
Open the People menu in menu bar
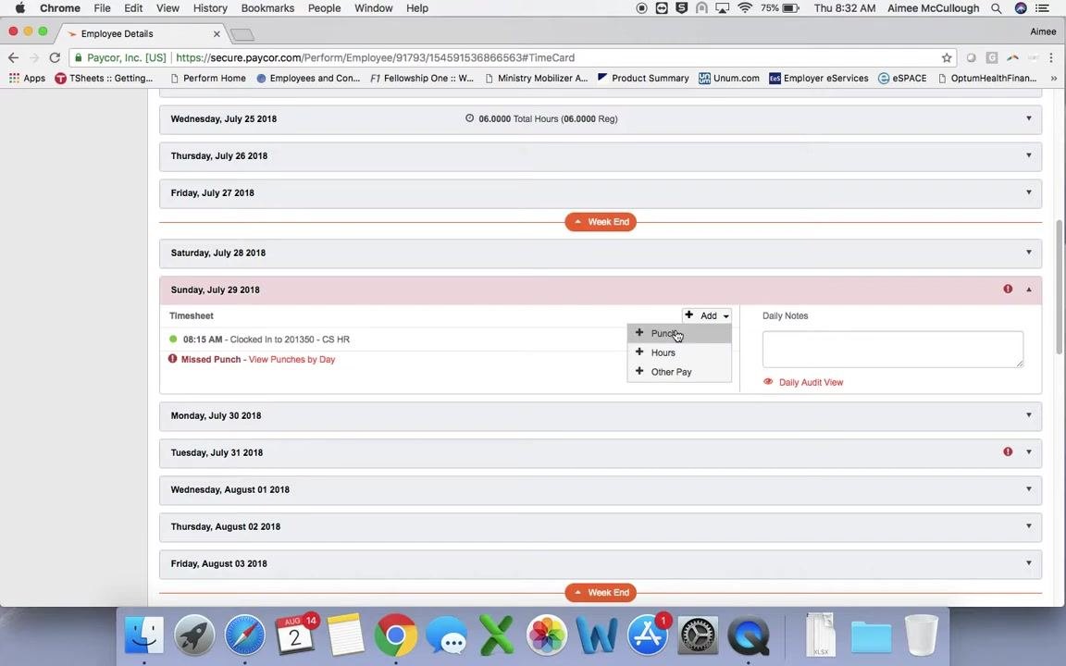[x=324, y=8]
